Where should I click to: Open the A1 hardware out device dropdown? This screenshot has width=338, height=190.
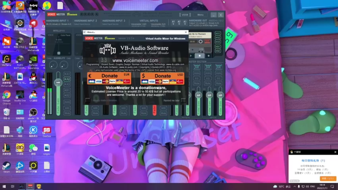[173, 23]
